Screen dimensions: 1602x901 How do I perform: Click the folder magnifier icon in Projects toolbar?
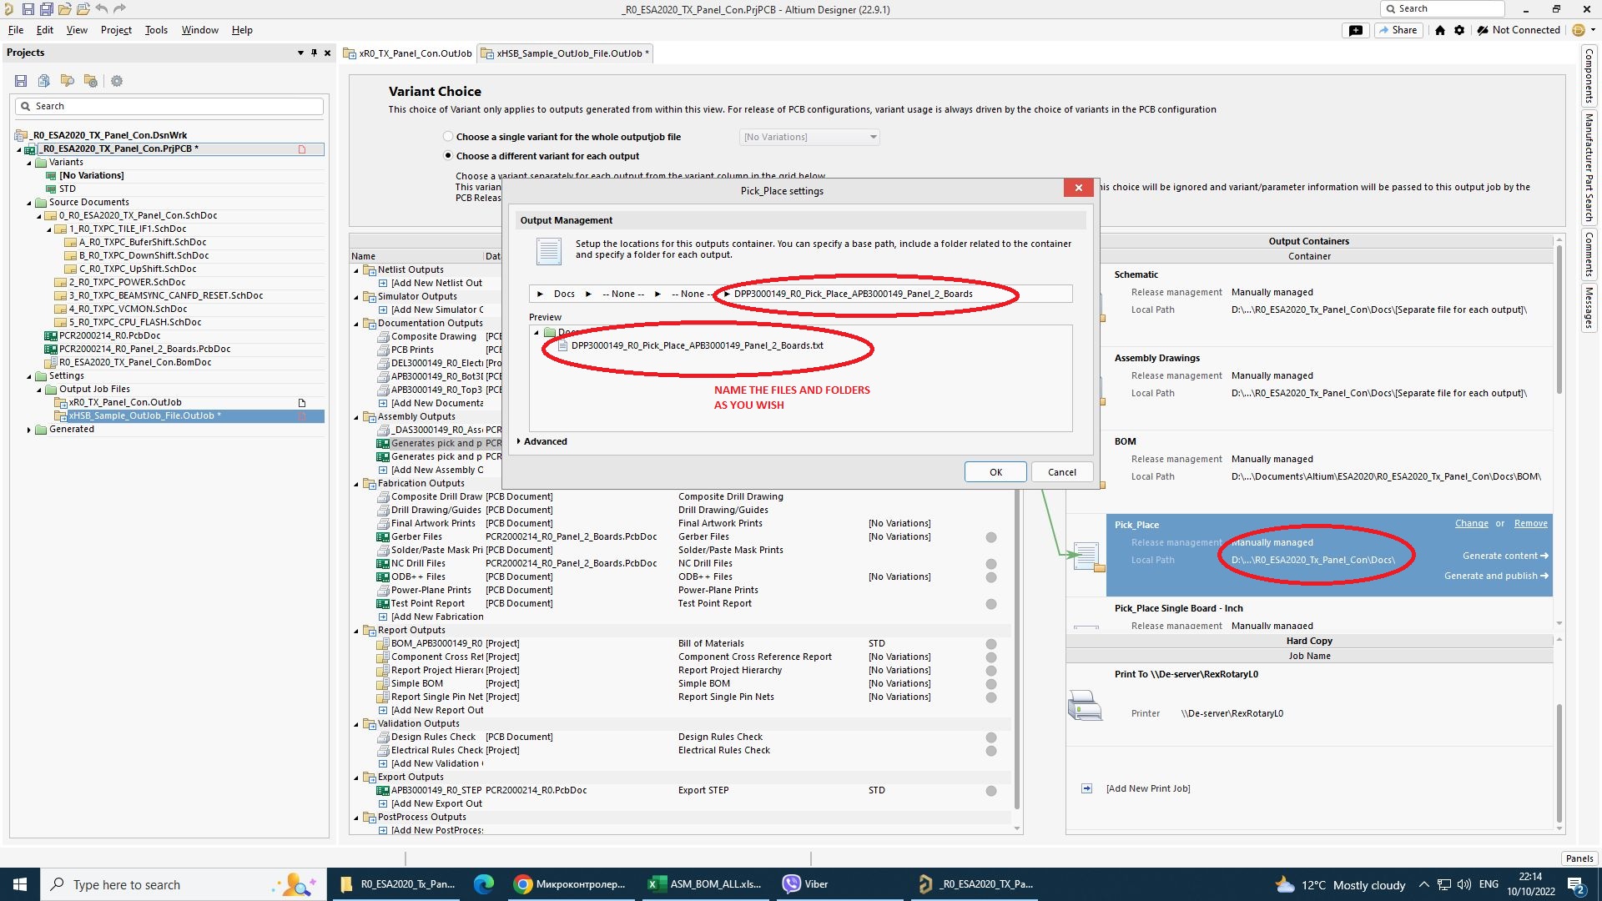tap(68, 81)
